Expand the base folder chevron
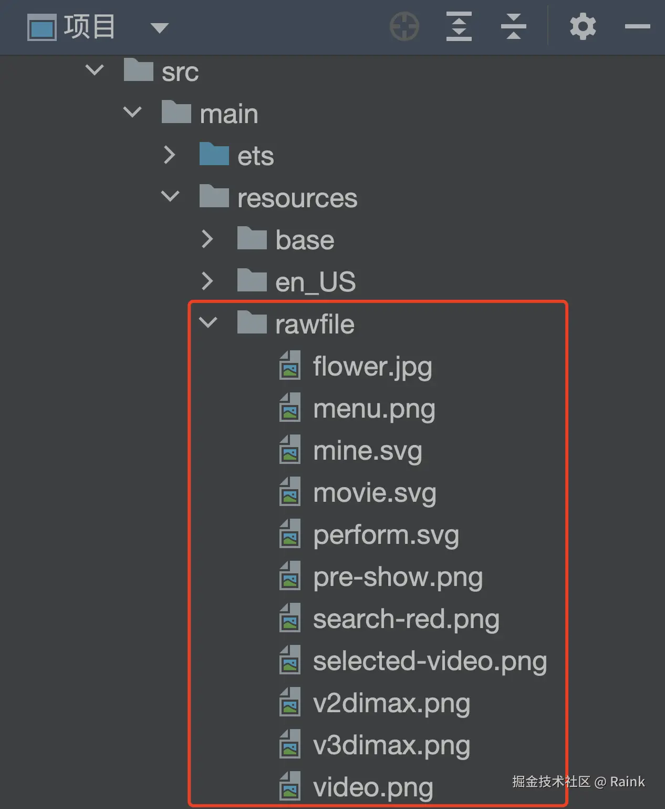 pos(207,239)
